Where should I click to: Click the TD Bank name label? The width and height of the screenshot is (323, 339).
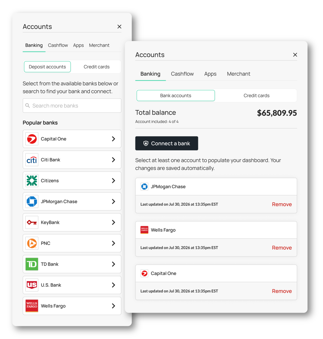click(49, 264)
